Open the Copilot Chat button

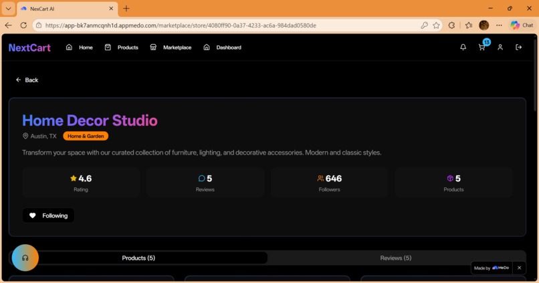coord(522,25)
